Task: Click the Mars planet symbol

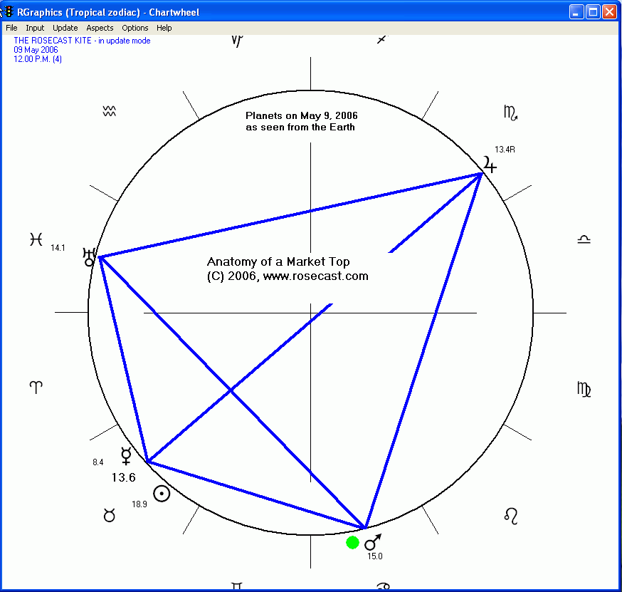Action: tap(373, 542)
